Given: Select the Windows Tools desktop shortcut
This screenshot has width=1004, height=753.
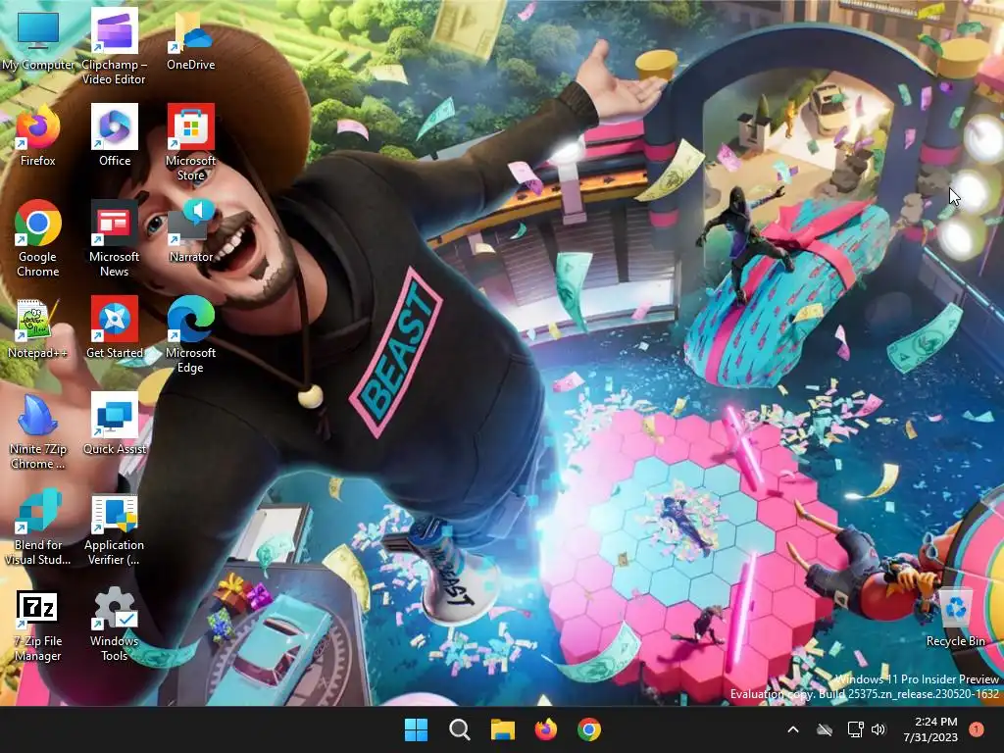Looking at the screenshot, I should tap(114, 625).
